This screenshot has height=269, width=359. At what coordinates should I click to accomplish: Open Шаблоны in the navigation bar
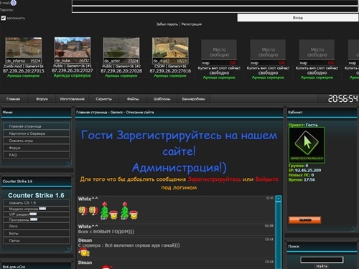point(162,99)
